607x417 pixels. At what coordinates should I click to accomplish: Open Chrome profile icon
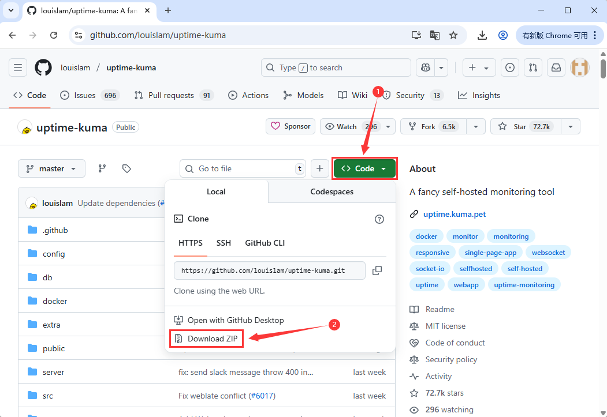click(503, 35)
